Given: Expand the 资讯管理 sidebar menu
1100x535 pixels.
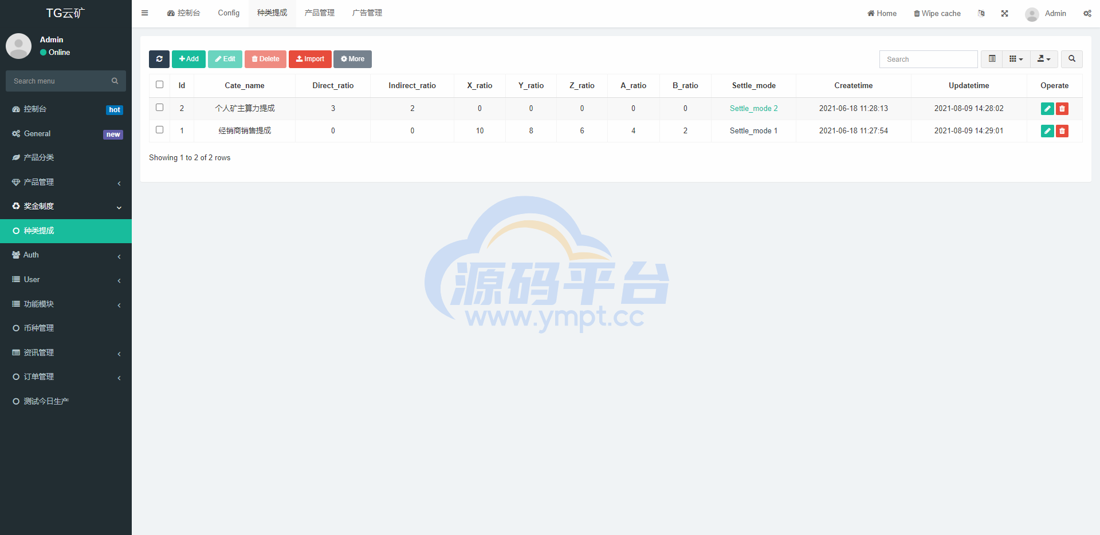Looking at the screenshot, I should pyautogui.click(x=66, y=352).
